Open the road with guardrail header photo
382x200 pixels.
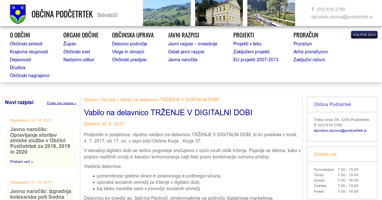[271, 13]
